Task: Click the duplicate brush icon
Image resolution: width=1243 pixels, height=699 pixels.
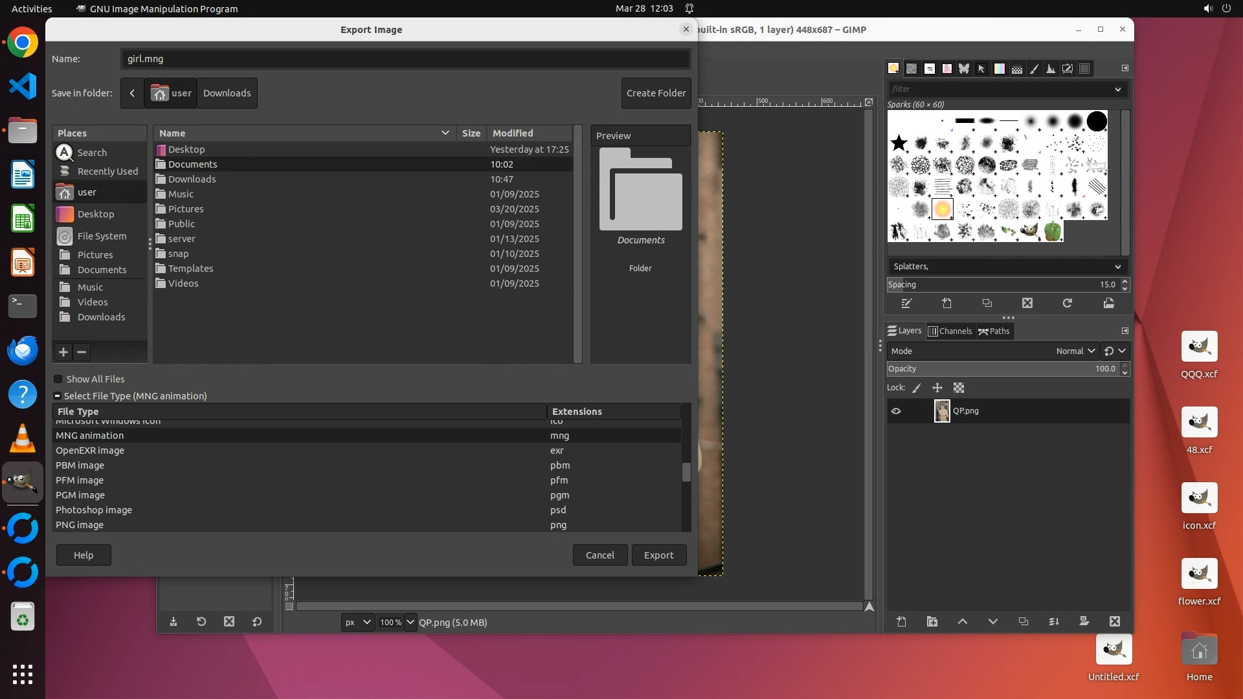Action: pyautogui.click(x=987, y=303)
